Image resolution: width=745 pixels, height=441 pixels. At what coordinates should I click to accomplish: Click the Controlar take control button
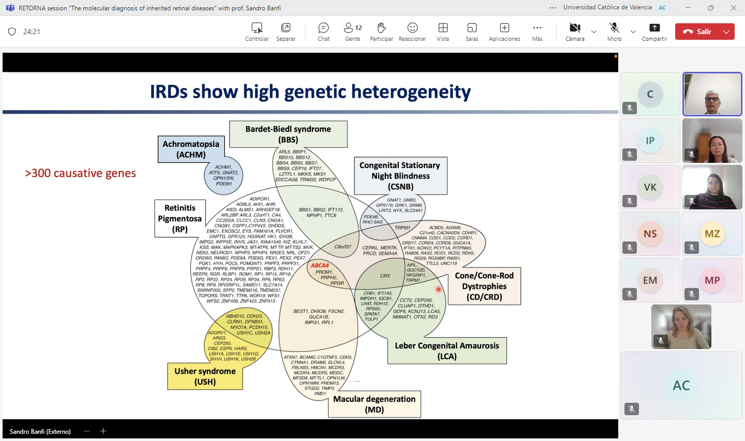click(257, 32)
